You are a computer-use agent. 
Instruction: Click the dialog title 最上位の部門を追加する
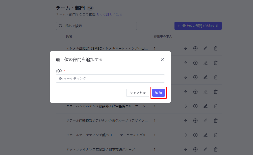[x=79, y=60]
